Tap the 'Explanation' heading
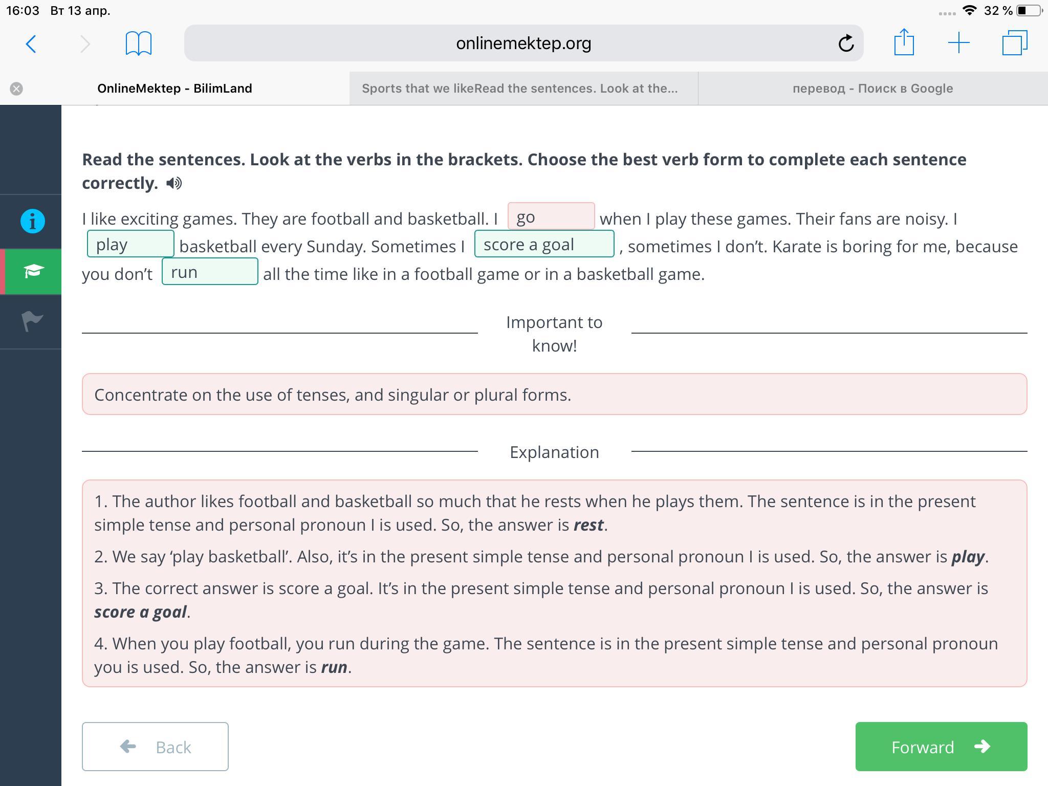 point(554,452)
